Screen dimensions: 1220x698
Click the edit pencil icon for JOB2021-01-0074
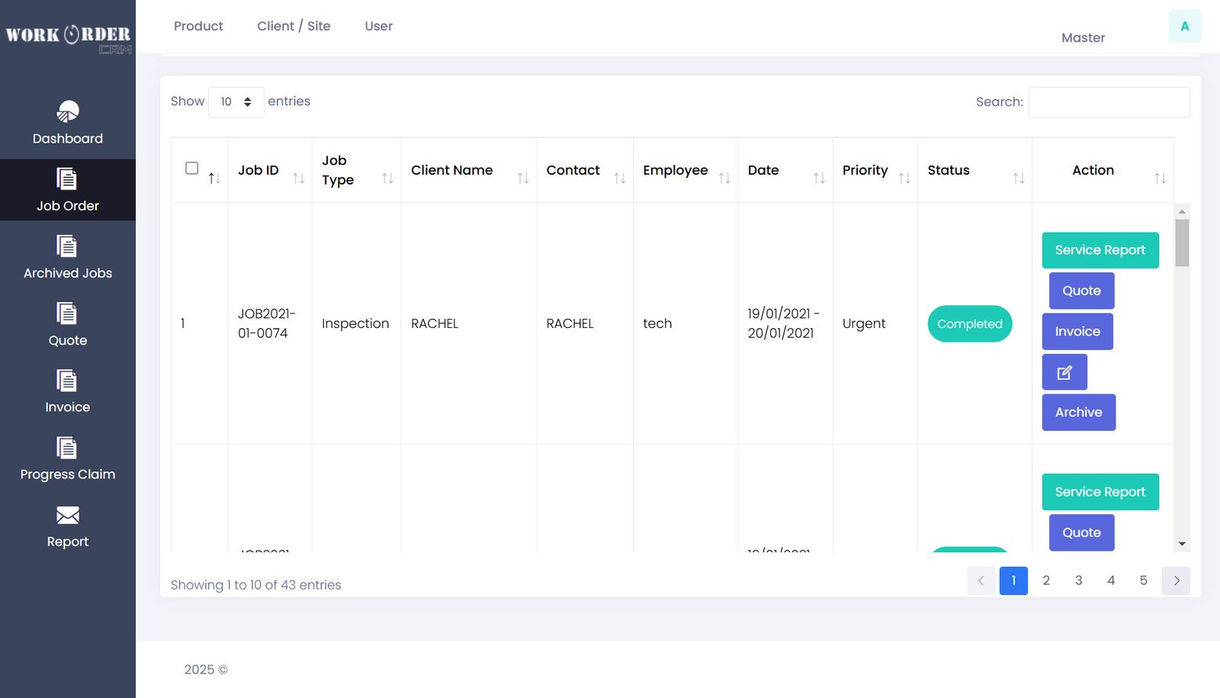(x=1064, y=372)
